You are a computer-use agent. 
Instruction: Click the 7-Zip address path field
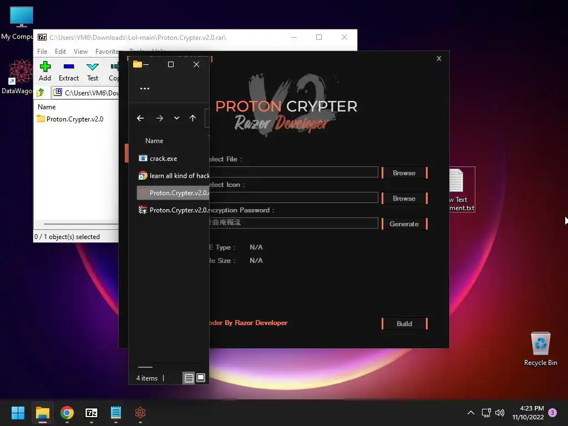(x=85, y=93)
